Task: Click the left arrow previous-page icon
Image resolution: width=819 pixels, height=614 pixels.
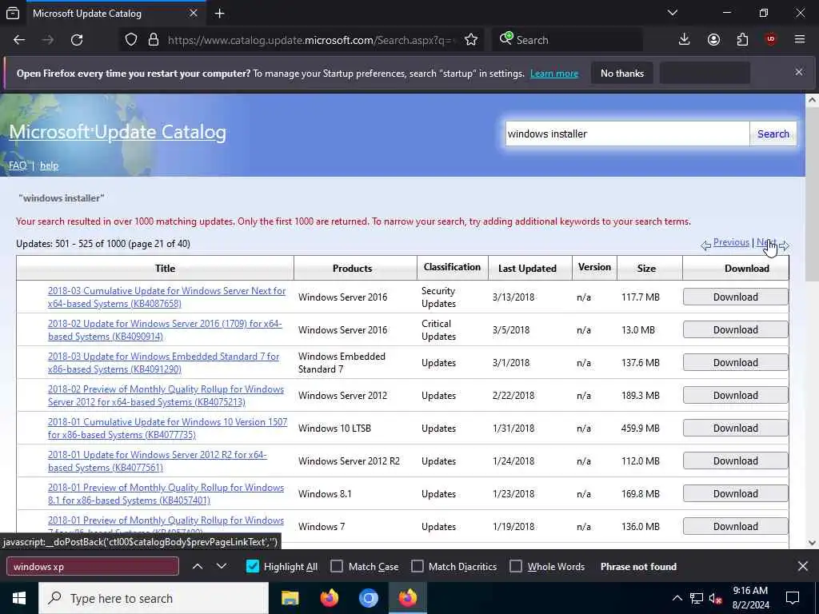Action: pos(705,245)
